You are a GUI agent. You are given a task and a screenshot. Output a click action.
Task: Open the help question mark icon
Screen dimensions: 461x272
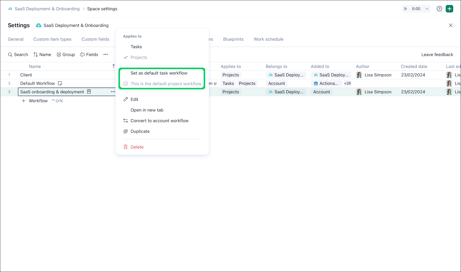[x=439, y=9]
